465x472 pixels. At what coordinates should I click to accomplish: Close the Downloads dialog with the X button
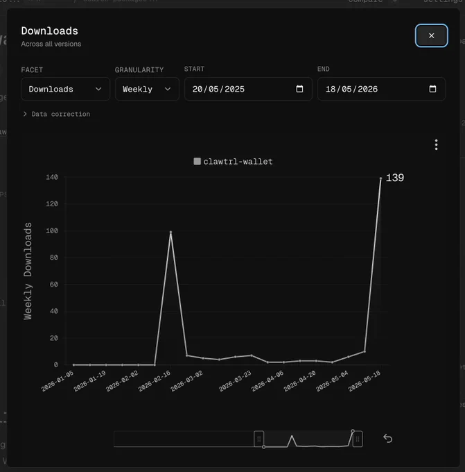pyautogui.click(x=431, y=35)
